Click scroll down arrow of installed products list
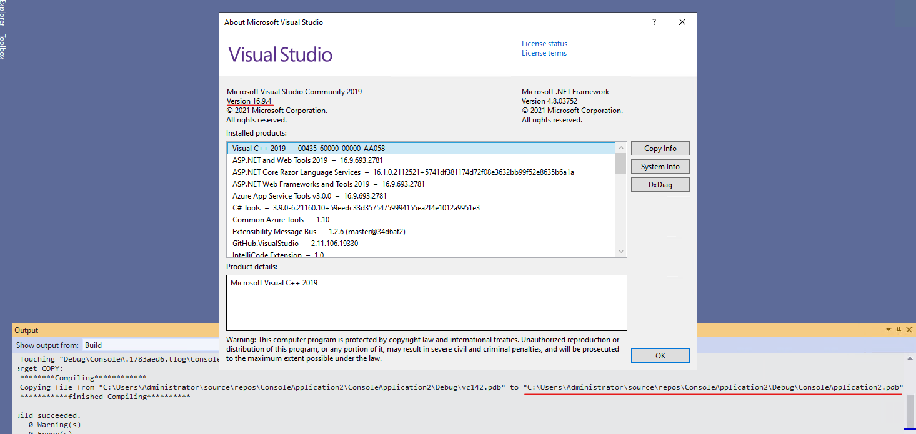 (x=621, y=251)
